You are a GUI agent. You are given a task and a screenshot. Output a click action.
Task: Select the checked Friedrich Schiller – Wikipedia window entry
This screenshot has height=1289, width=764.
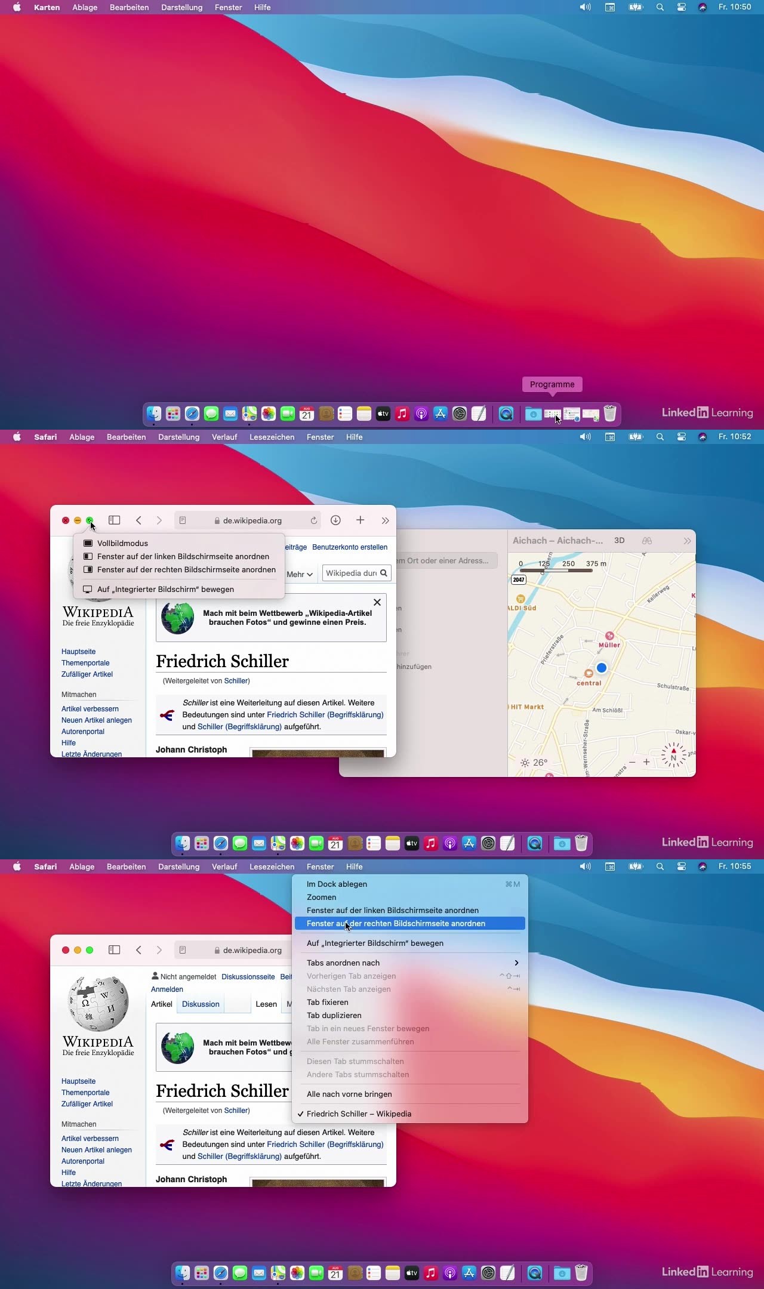point(358,1114)
